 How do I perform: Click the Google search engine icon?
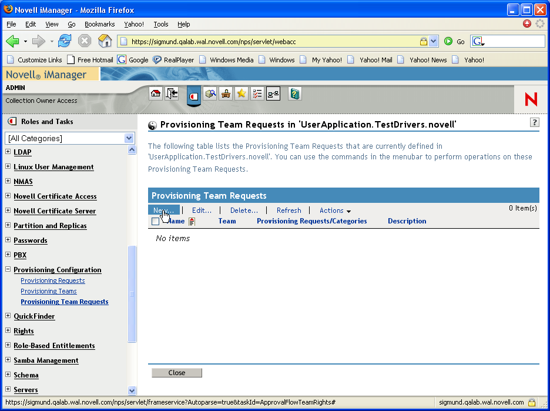click(478, 41)
